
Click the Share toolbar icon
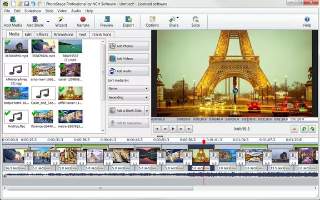pyautogui.click(x=174, y=22)
